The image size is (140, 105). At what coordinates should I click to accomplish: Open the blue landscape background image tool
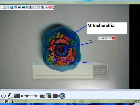(x=23, y=7)
